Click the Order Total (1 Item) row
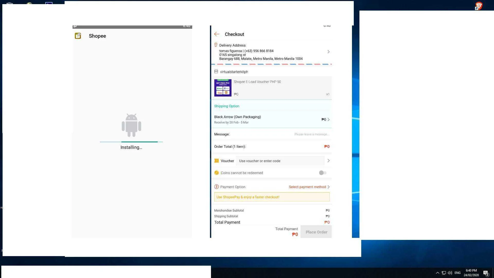The image size is (494, 278). tap(272, 146)
